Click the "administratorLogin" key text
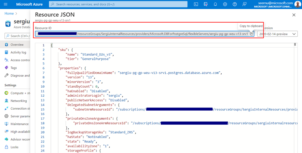 84,95
